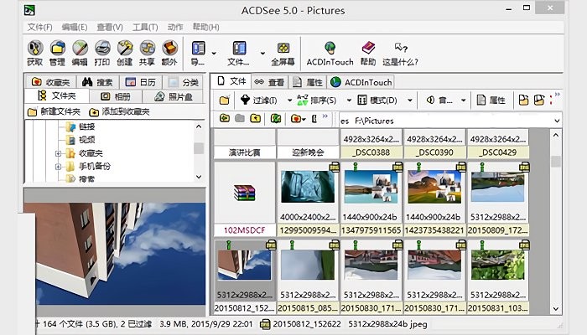Click the 排序 sort A-Z icon
This screenshot has height=335, width=587.
pyautogui.click(x=303, y=100)
